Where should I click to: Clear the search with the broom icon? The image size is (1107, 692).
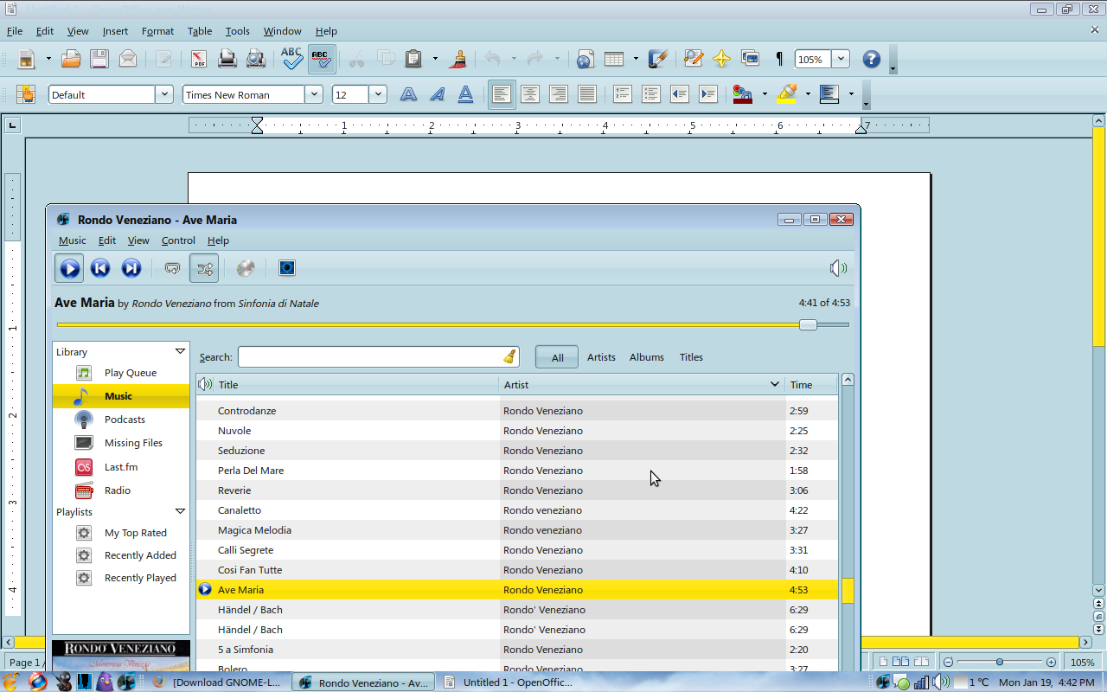510,357
